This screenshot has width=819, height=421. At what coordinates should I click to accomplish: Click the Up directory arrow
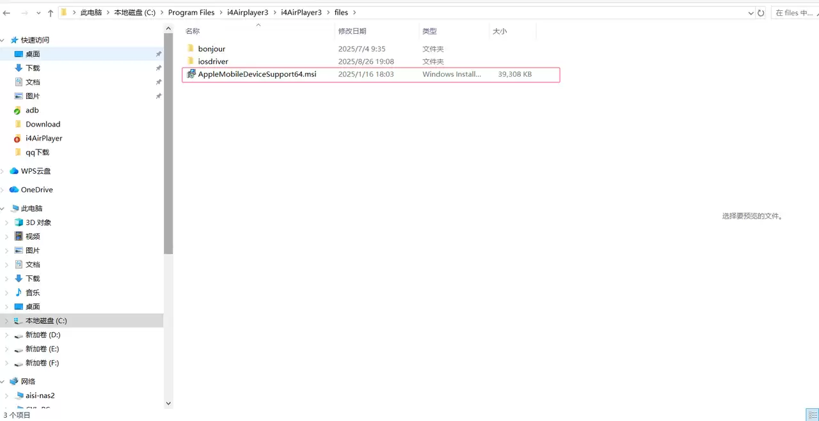[x=51, y=13]
